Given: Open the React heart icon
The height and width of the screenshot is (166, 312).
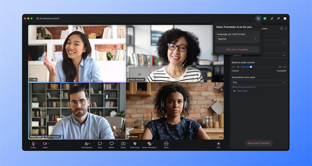Looking at the screenshot, I should [x=112, y=144].
